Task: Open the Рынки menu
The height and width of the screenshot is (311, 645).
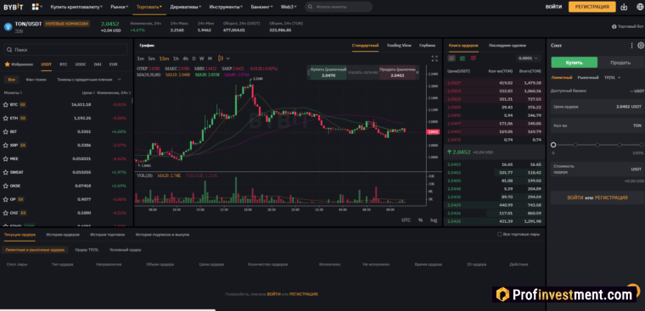Action: 120,7
